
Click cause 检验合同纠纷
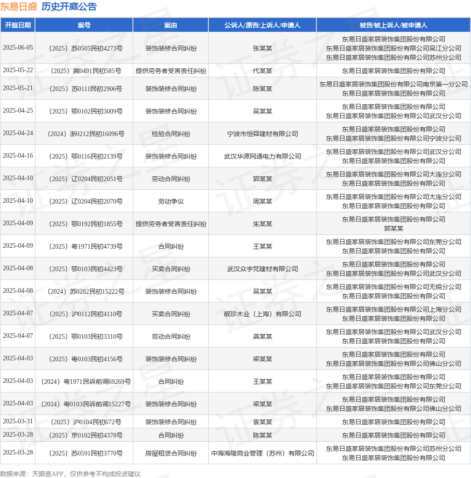point(171,134)
